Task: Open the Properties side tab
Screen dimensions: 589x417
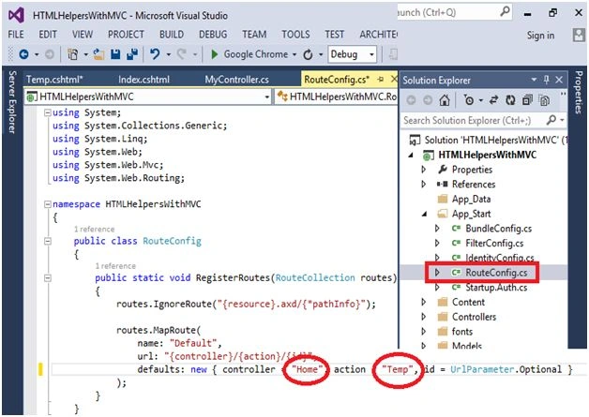Action: (x=579, y=92)
